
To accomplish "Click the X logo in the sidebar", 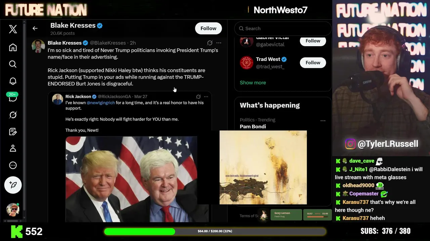I will point(13,29).
